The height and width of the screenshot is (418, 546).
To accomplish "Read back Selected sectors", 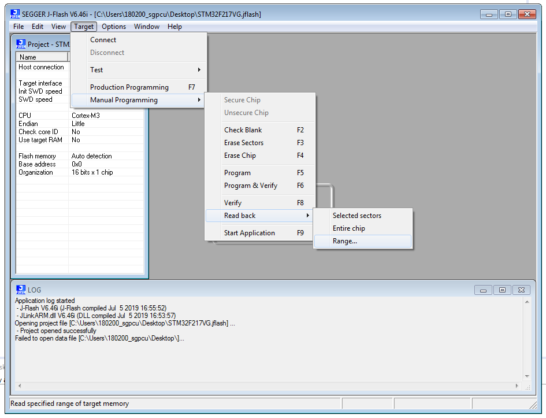I will (362, 216).
